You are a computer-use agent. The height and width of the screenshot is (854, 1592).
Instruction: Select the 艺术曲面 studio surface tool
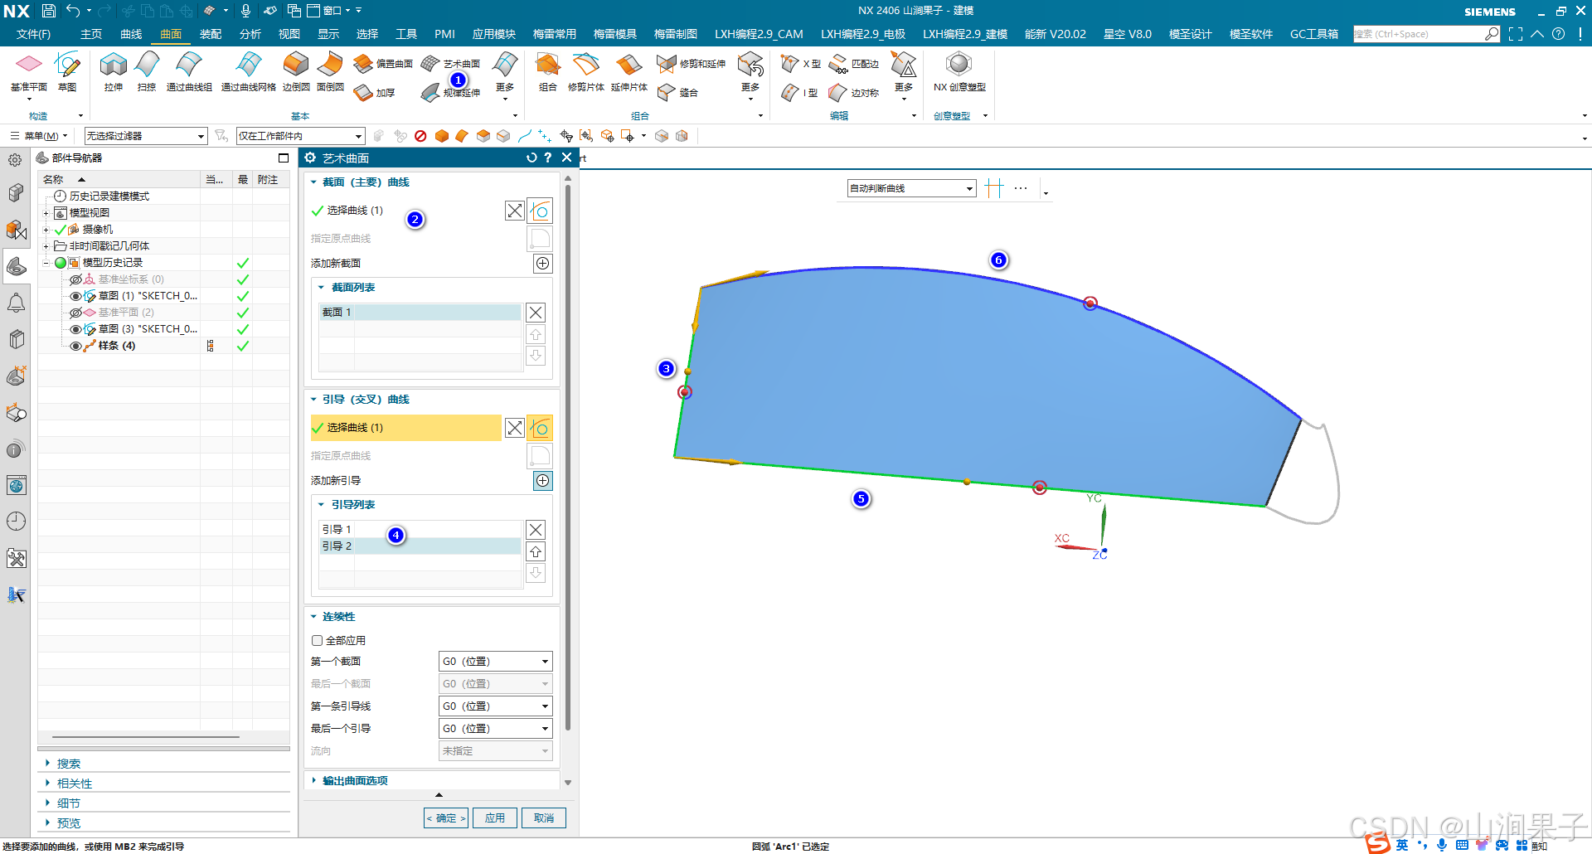450,64
